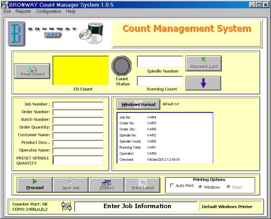271x219 pixels.
Task: Click the application icon in title bar
Action: click(5, 5)
